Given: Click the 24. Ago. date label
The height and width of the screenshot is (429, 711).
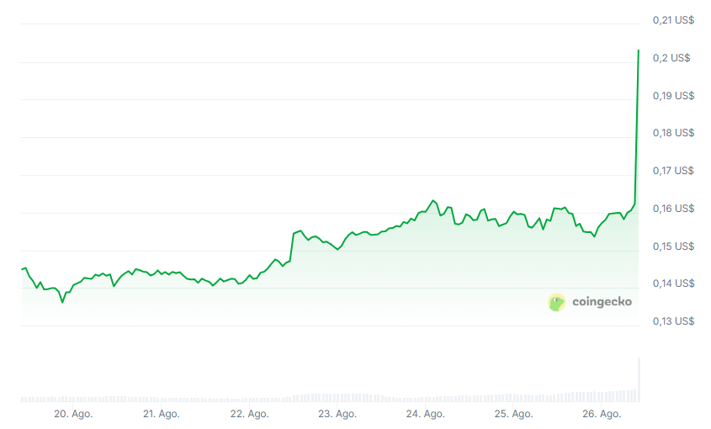Looking at the screenshot, I should pos(425,414).
